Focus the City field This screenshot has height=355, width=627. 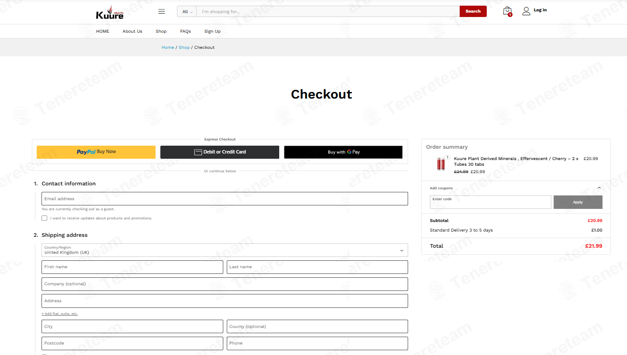[x=132, y=327]
